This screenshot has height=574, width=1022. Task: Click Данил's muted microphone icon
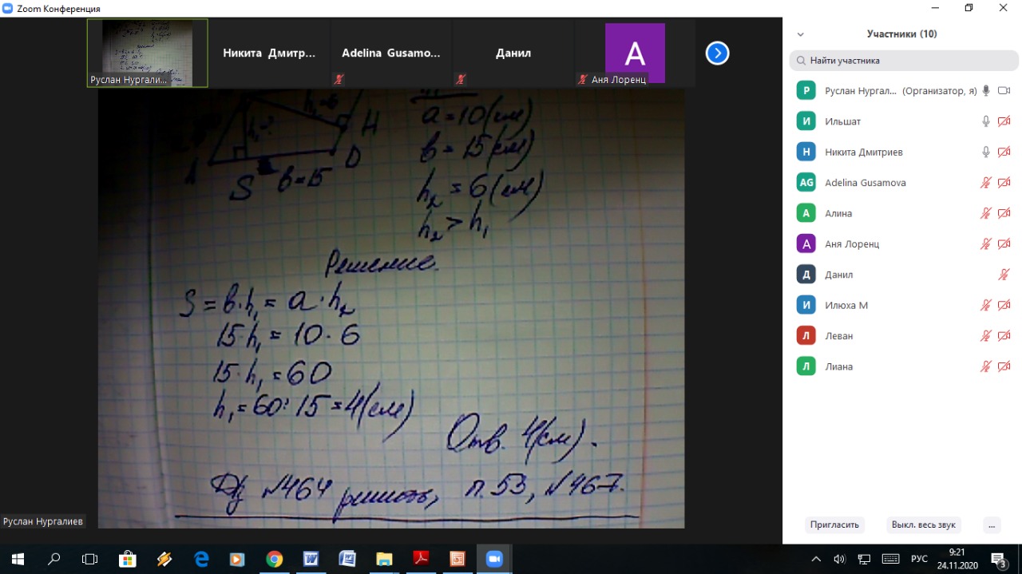[x=1004, y=275]
